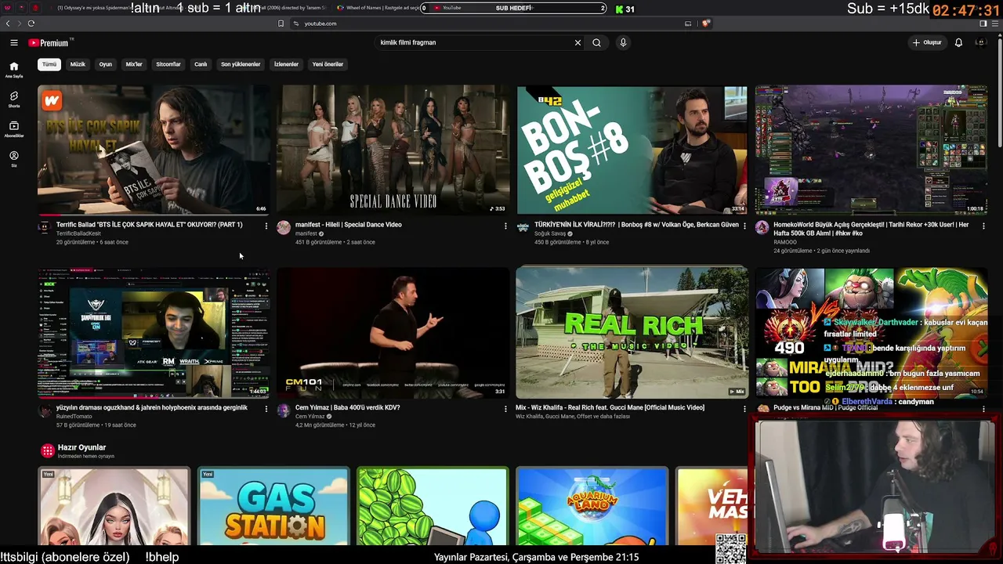Select the Sitcom'lar filter chip
Viewport: 1003px width, 564px height.
pos(168,64)
